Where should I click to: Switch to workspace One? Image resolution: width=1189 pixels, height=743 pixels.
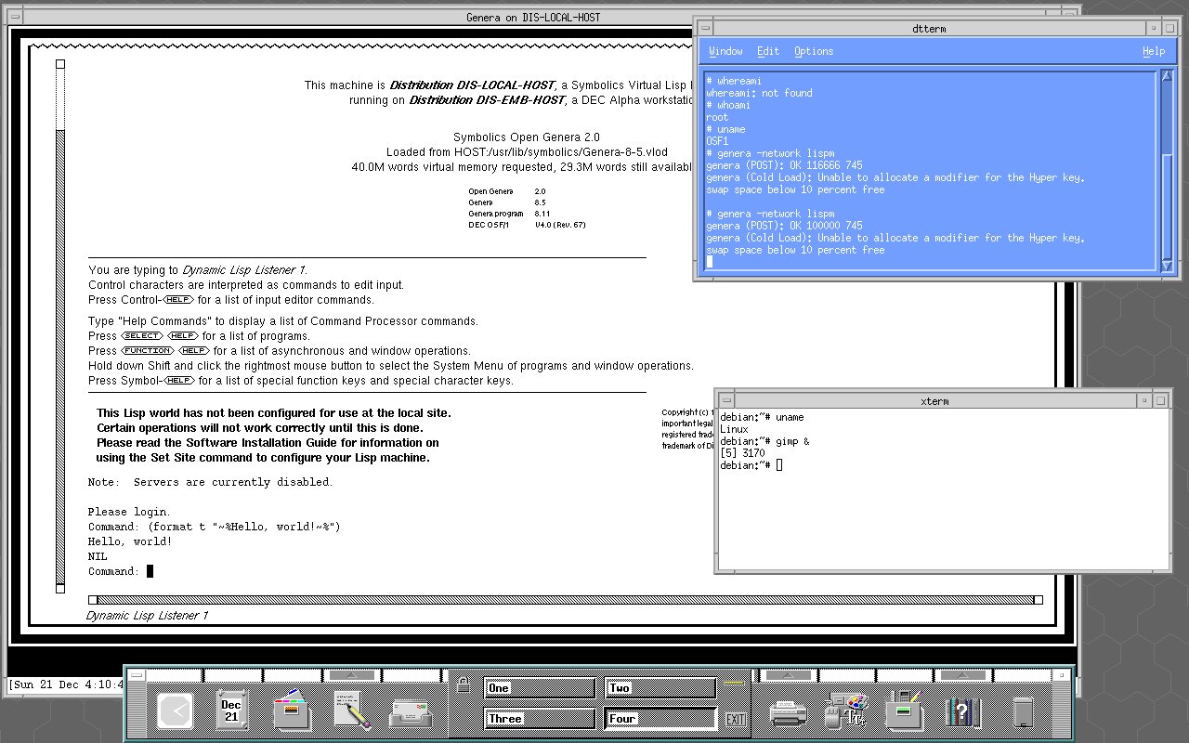[539, 688]
